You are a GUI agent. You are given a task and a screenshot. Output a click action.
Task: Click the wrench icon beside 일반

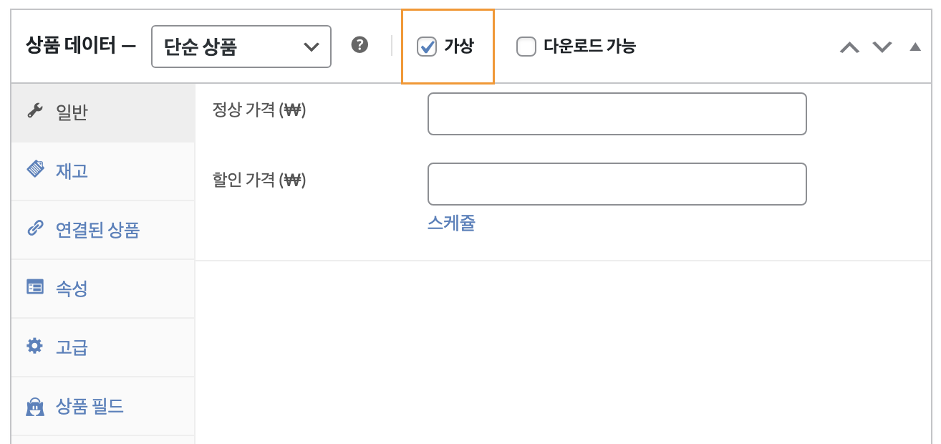[x=34, y=111]
